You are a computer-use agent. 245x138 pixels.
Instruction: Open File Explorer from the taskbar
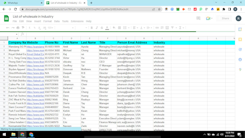tap(13, 134)
